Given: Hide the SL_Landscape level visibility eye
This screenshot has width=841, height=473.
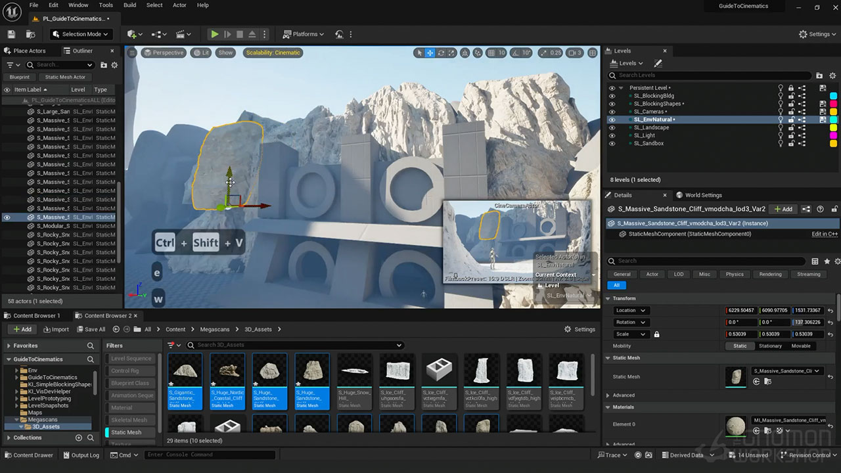Looking at the screenshot, I should (612, 127).
